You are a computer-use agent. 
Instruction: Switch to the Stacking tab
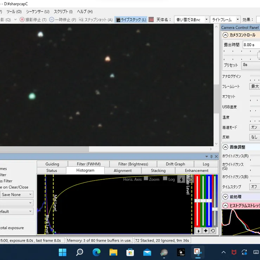(x=158, y=171)
